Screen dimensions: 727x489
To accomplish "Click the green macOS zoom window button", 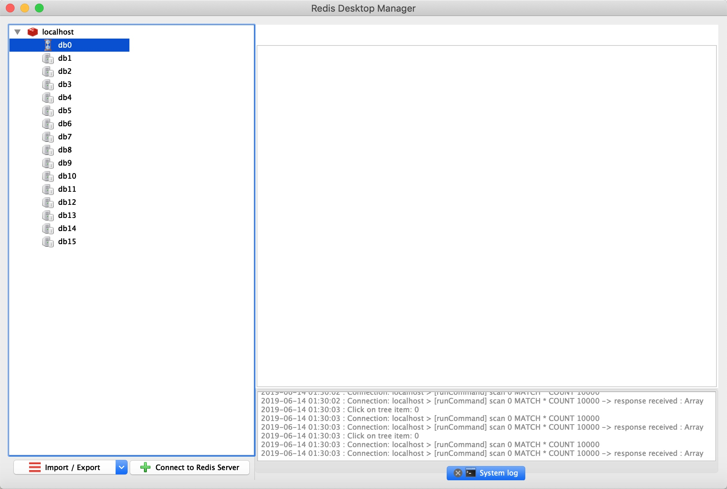I will [39, 8].
